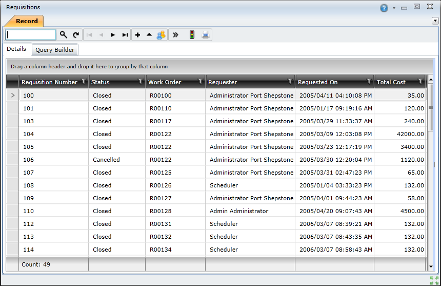Select the Record ribbon tab
The height and width of the screenshot is (286, 441).
click(26, 21)
